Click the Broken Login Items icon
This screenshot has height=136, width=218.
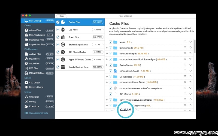63,45
